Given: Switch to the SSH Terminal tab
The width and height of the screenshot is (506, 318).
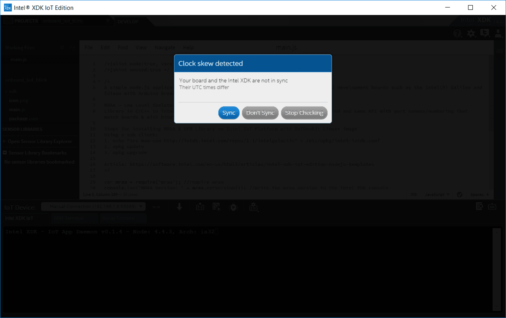Looking at the screenshot, I should (x=74, y=218).
